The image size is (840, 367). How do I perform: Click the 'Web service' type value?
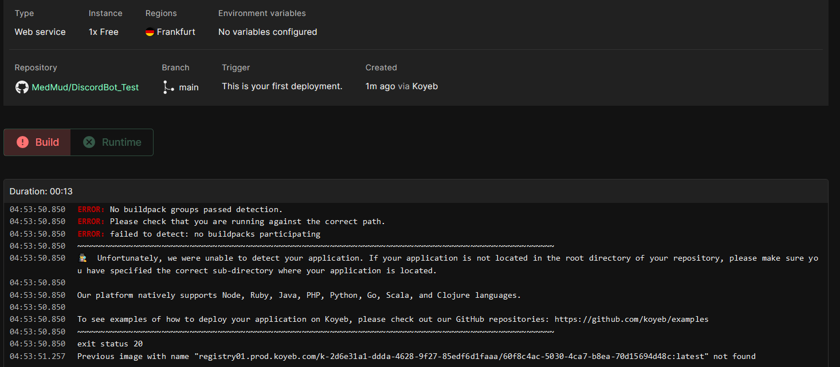[40, 32]
